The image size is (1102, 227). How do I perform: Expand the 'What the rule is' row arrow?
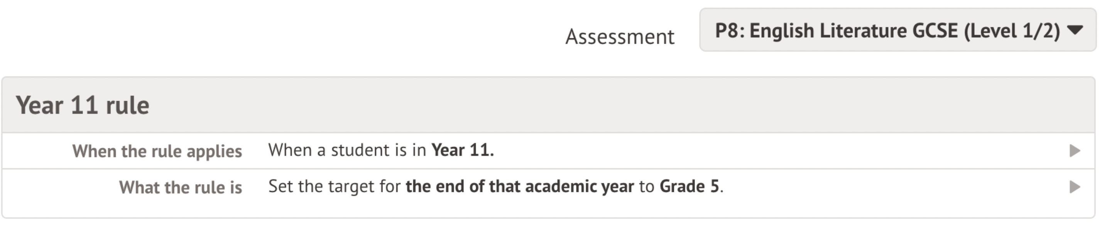[1074, 187]
